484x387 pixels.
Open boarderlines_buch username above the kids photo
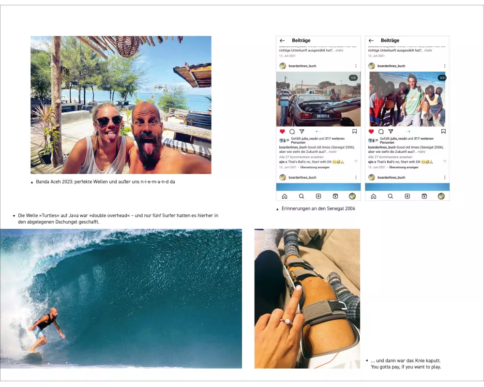(391, 66)
